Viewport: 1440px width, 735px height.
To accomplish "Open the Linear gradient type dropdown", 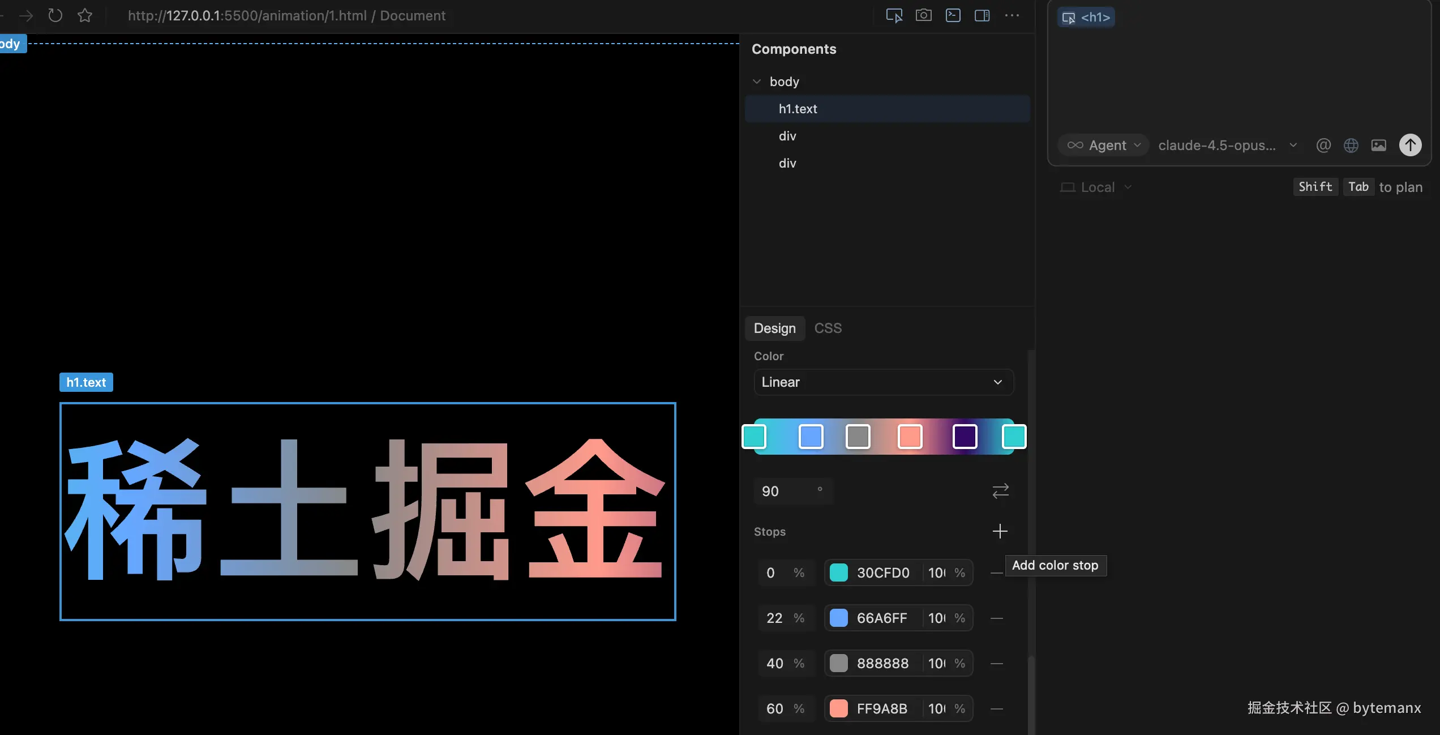I will pyautogui.click(x=883, y=382).
